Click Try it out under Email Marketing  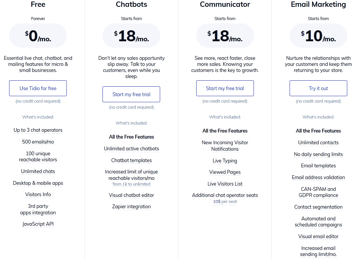(318, 88)
